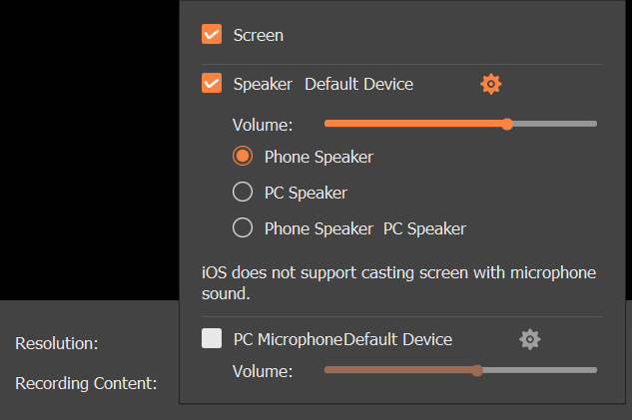Select the combined Phone Speaker PC Speaker radio
Screen dimensions: 632x420
pos(242,228)
